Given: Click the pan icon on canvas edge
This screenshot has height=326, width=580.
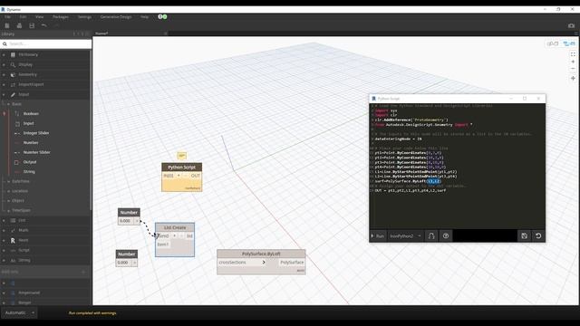Looking at the screenshot, I should click(573, 79).
